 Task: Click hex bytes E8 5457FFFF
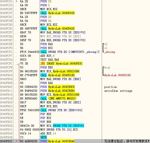29,13
